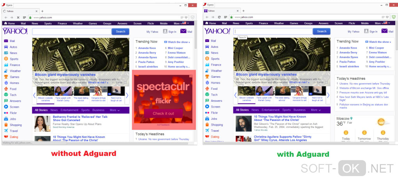
Task: Open the Shopping sidebar icon in with-Adguard window
Action: (207, 125)
